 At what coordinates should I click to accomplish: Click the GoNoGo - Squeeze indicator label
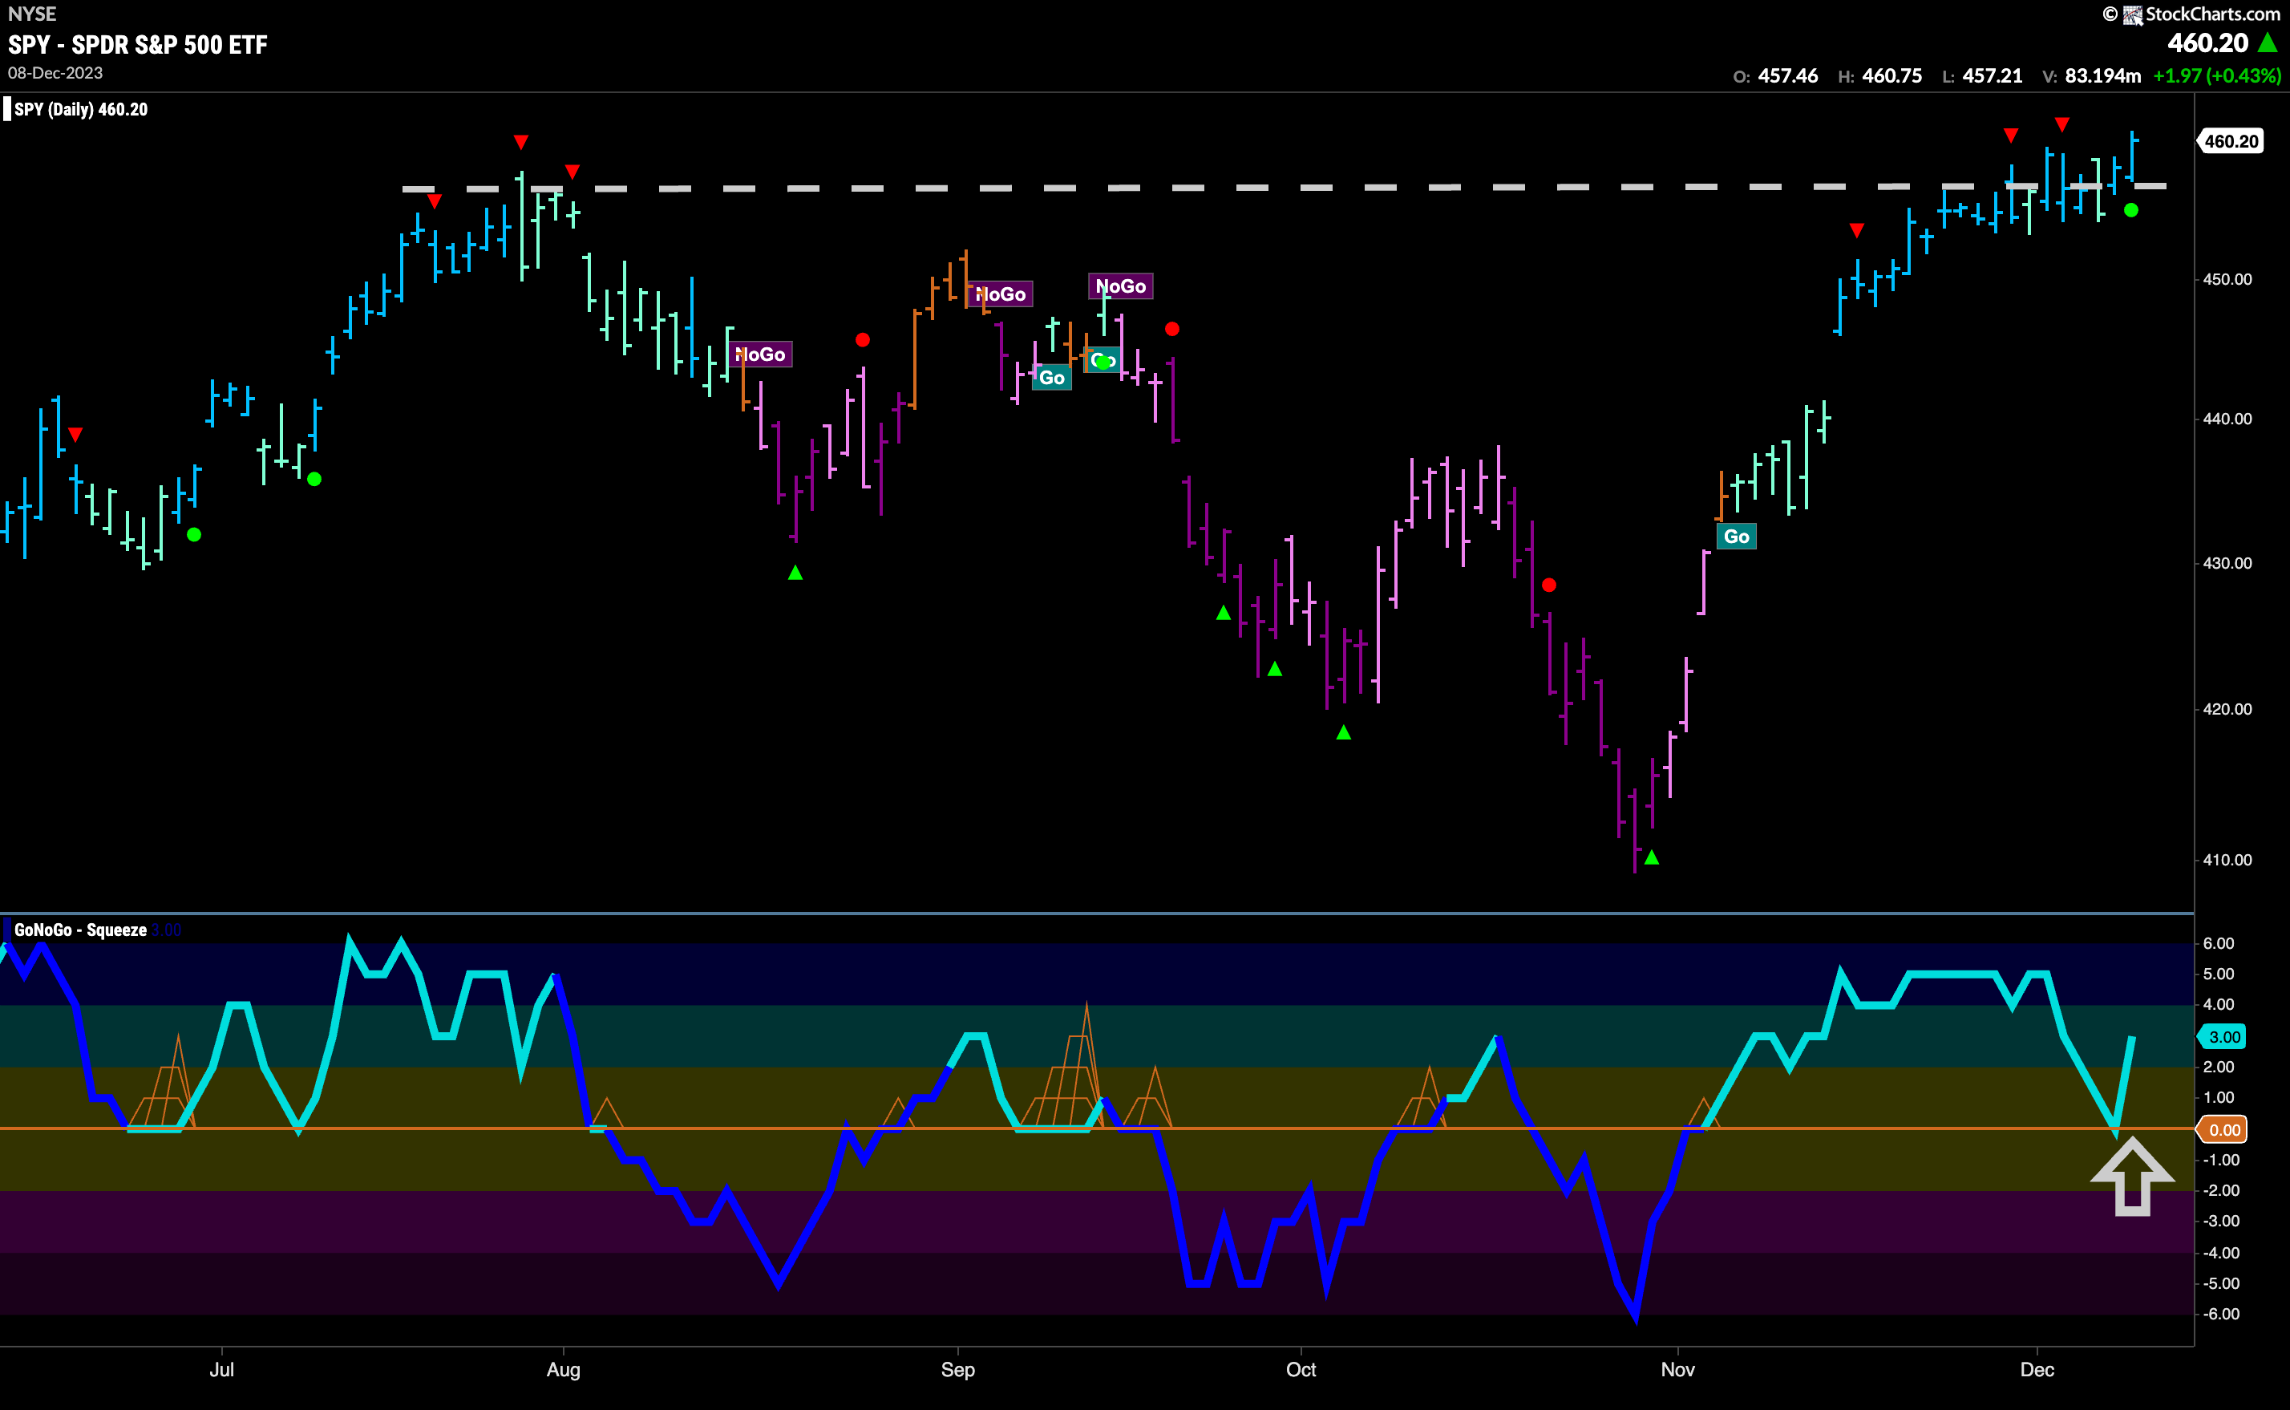point(80,930)
